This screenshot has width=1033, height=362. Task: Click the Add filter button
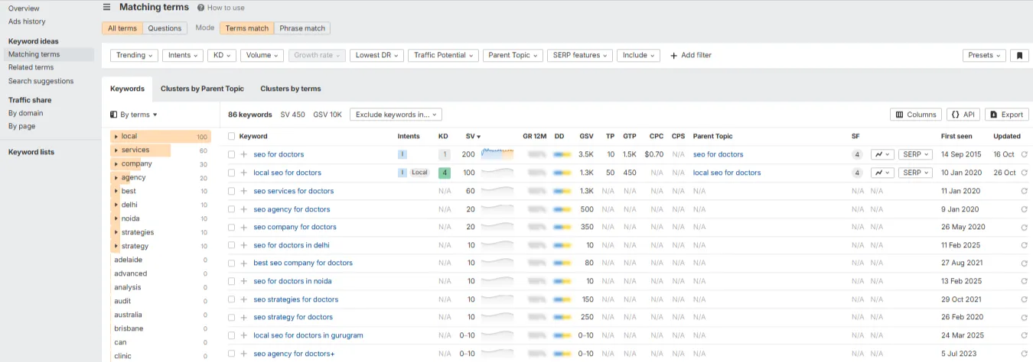click(x=690, y=56)
